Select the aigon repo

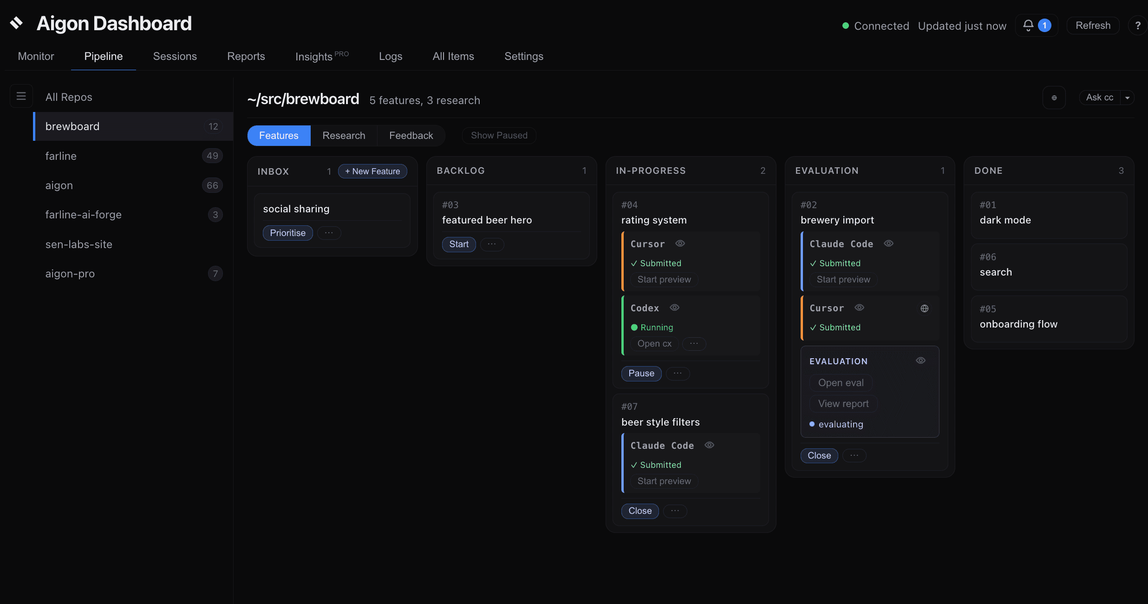point(133,185)
